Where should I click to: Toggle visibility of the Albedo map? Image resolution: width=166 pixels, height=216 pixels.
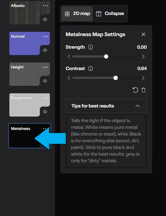(45, 19)
